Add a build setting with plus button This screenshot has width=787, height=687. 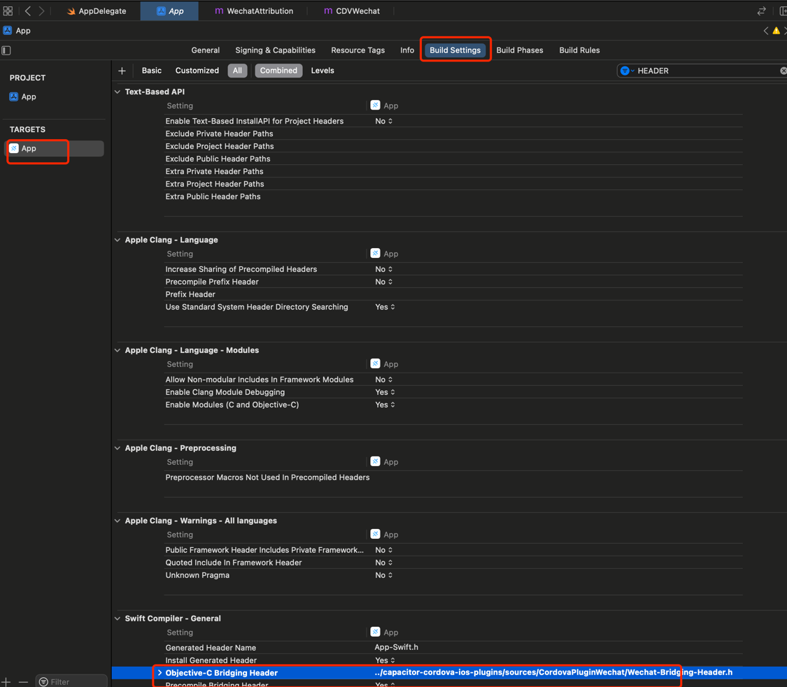[122, 71]
